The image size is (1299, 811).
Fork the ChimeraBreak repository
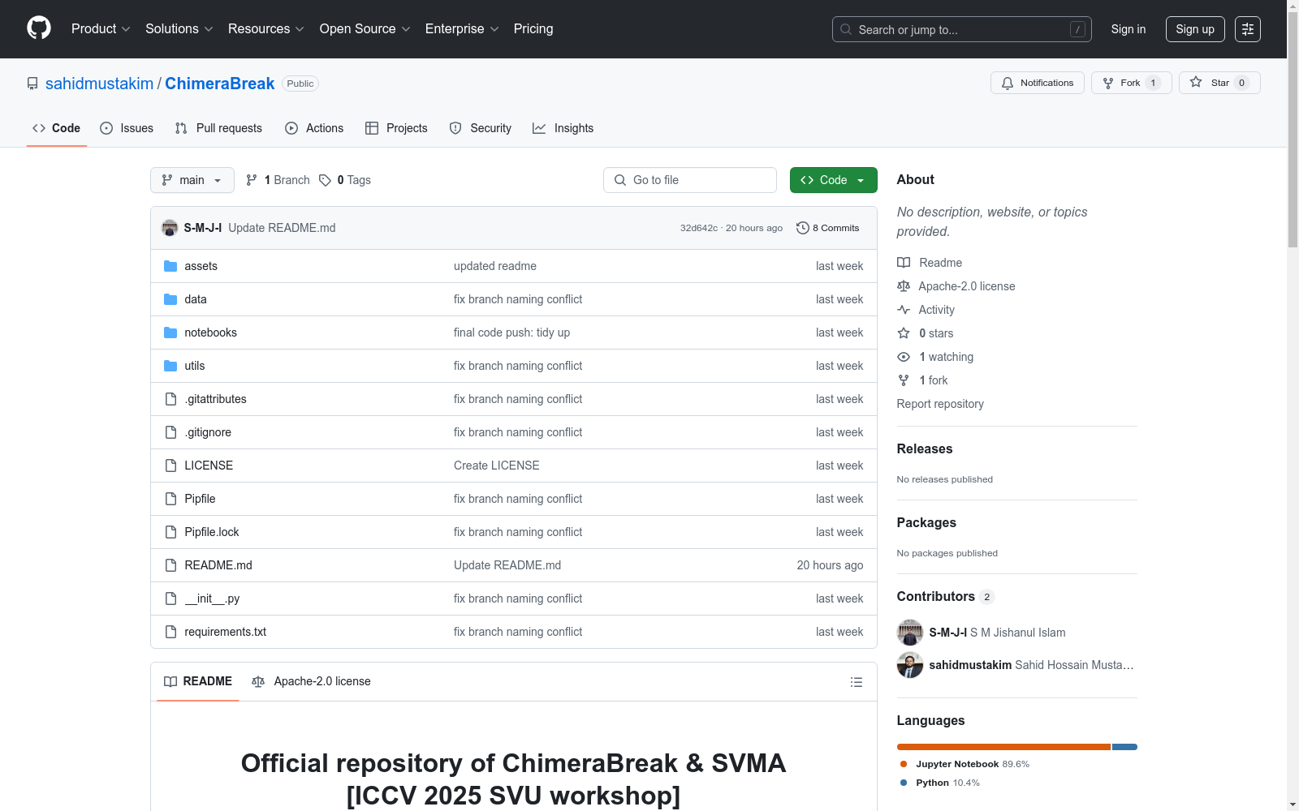[1131, 83]
